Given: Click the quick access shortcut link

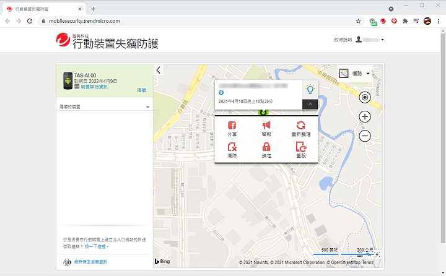Looking at the screenshot, I should (95, 246).
